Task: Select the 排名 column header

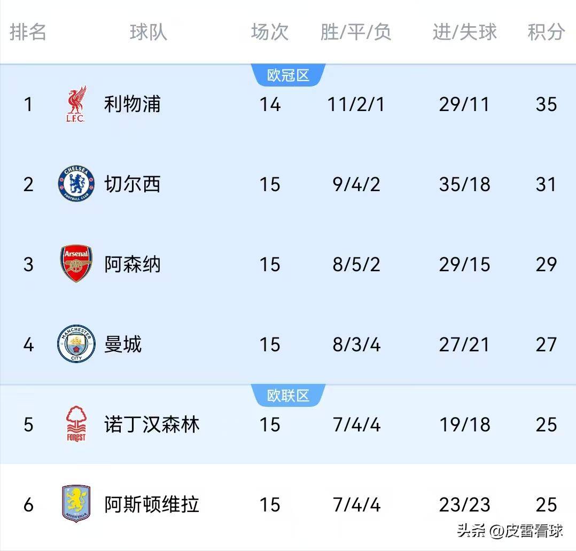Action: (x=28, y=33)
